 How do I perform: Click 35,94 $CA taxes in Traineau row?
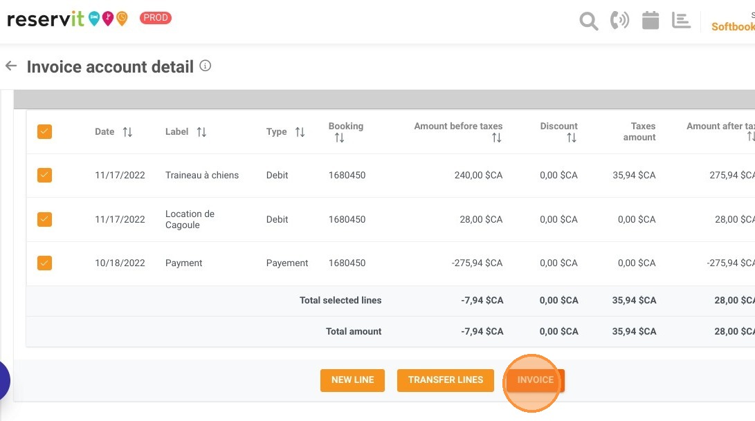click(x=634, y=175)
